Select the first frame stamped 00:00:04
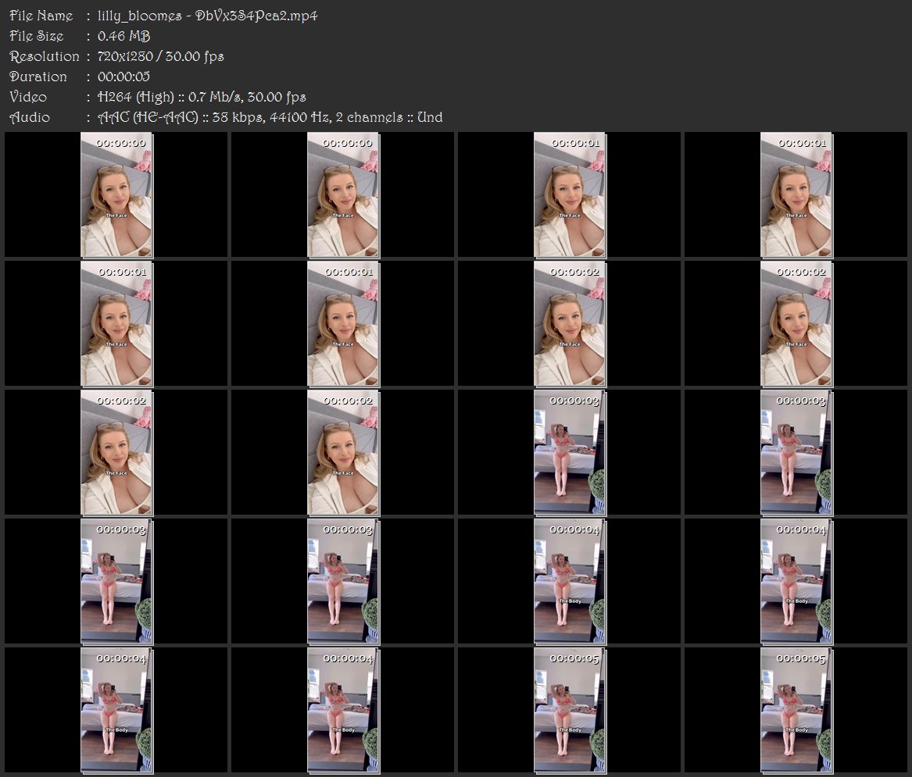This screenshot has width=912, height=777. 570,582
